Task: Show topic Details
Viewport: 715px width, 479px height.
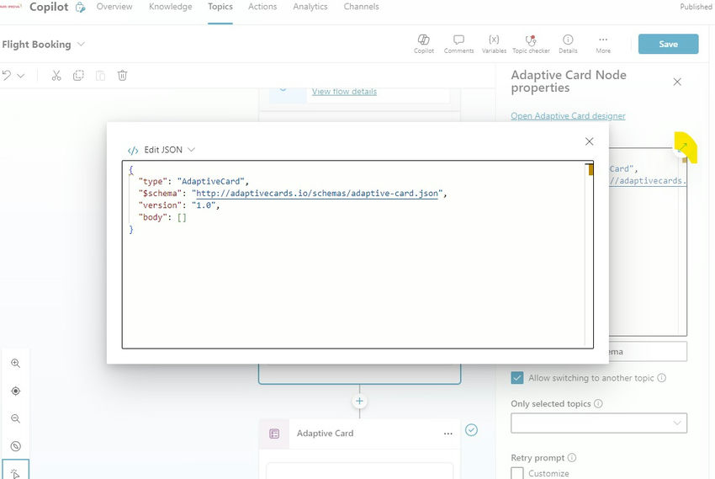Action: click(x=568, y=44)
